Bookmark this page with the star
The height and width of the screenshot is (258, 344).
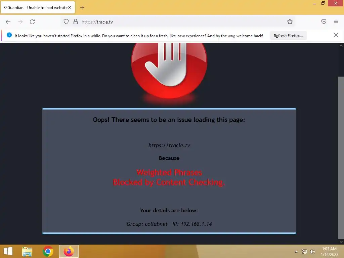pos(290,21)
